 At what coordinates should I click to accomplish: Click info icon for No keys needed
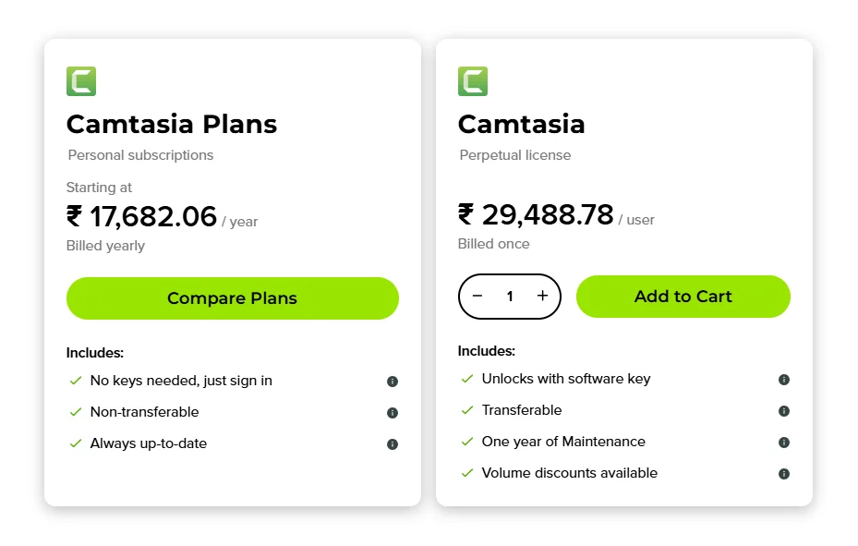pos(393,382)
